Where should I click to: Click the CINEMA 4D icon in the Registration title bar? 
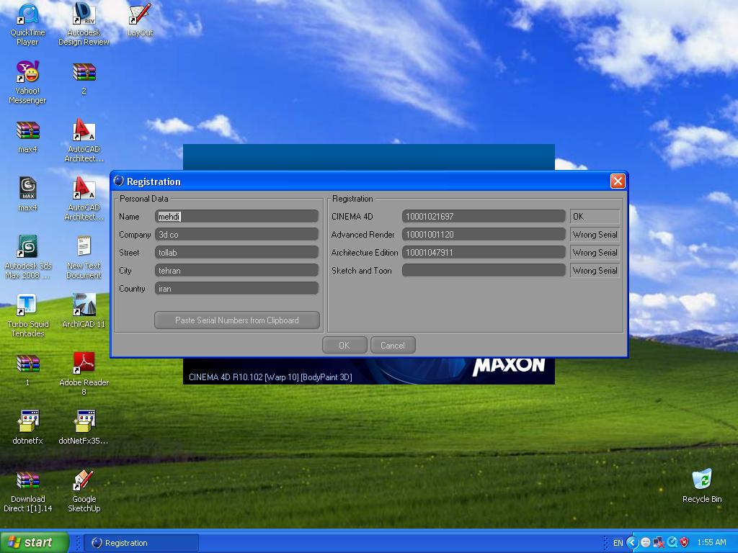119,181
